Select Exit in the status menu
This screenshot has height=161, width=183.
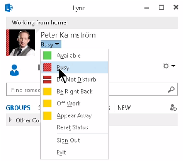pos(74,152)
